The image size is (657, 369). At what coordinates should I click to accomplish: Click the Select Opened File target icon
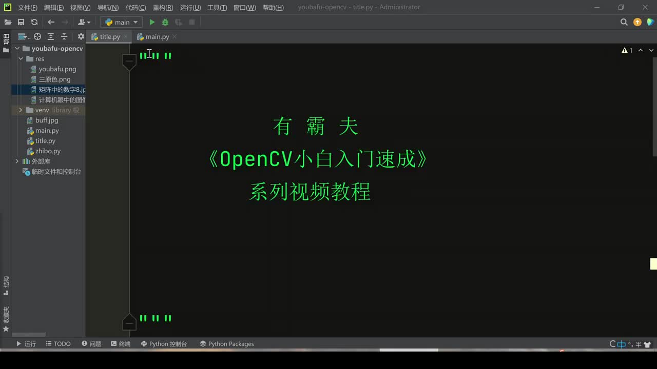tap(37, 36)
